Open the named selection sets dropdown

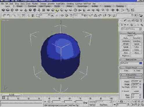click(x=125, y=15)
